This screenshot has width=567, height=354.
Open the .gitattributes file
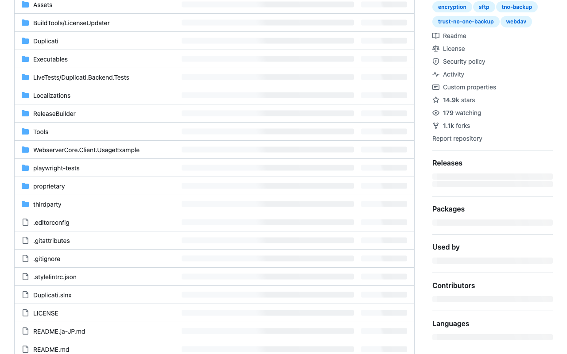51,241
